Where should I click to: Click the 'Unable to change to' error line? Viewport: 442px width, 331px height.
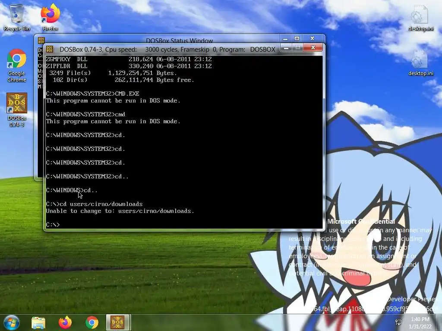point(120,211)
